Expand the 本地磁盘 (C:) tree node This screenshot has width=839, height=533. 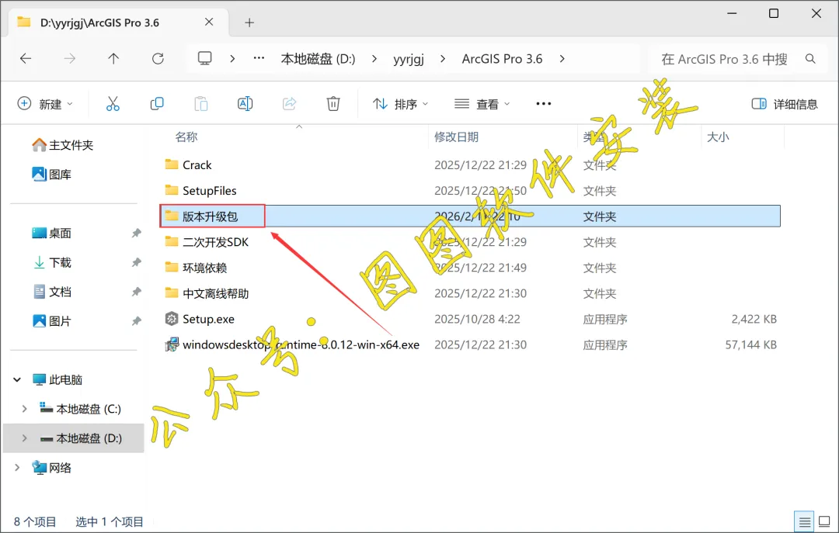click(24, 409)
